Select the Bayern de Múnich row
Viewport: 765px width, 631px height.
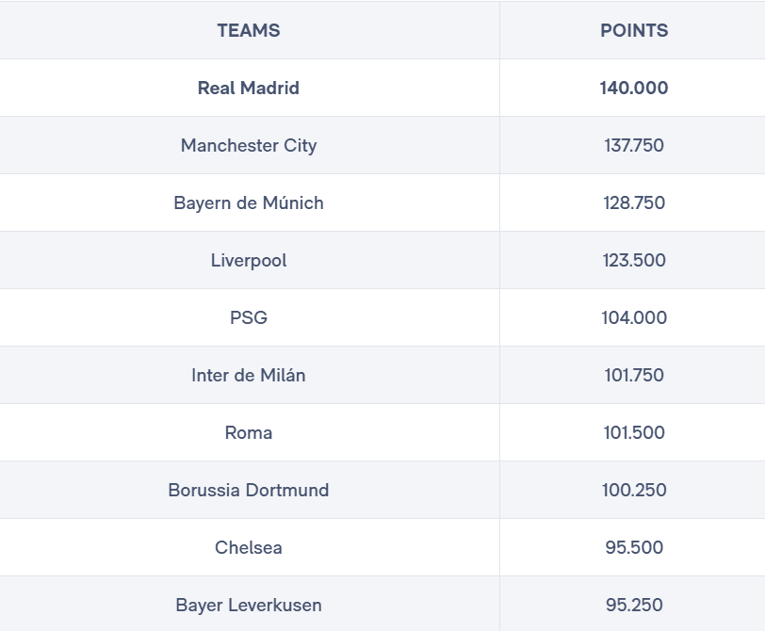click(x=382, y=202)
